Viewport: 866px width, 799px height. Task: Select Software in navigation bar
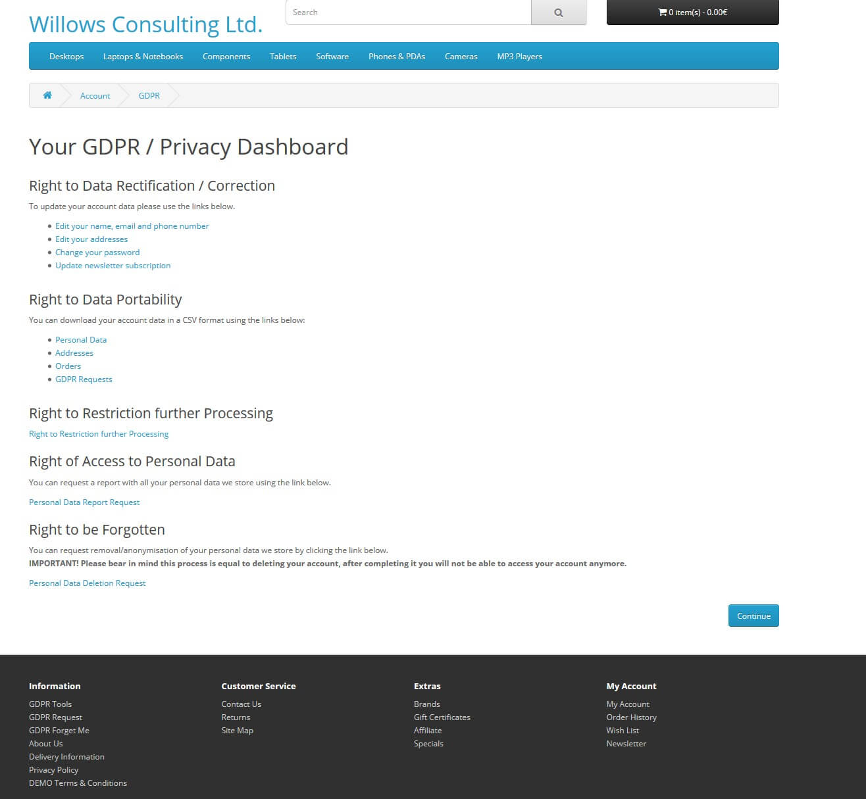[332, 57]
